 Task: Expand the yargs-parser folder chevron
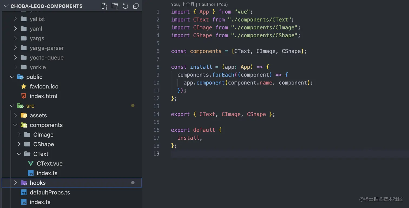[x=15, y=48]
